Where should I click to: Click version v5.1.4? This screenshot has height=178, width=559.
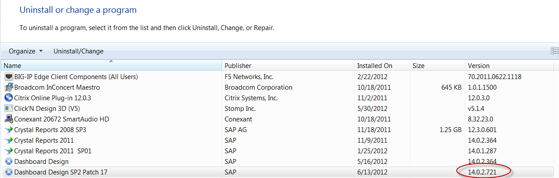tap(477, 109)
